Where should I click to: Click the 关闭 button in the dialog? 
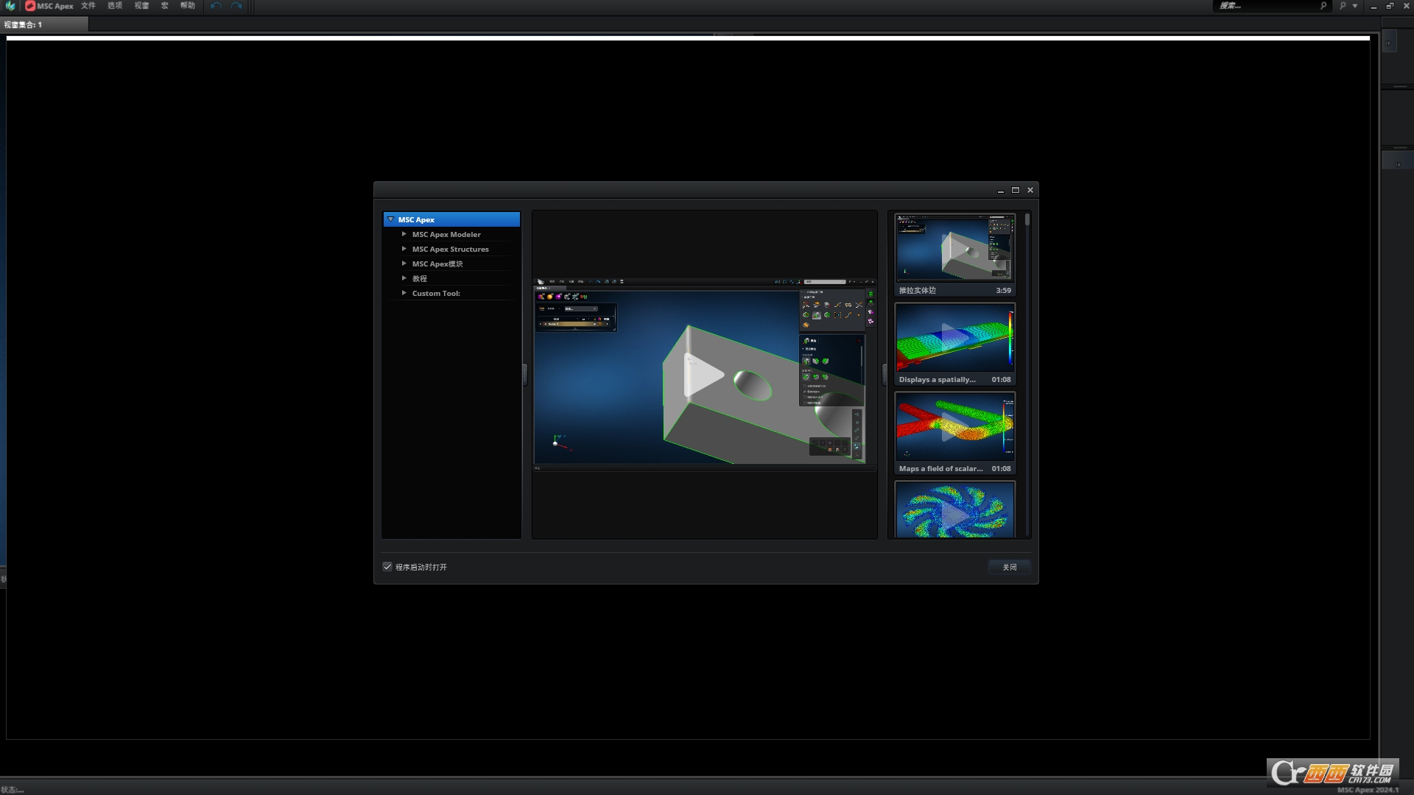point(1009,567)
